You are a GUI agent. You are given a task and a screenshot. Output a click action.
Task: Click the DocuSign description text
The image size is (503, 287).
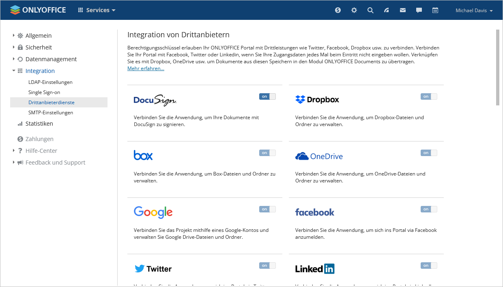(196, 121)
